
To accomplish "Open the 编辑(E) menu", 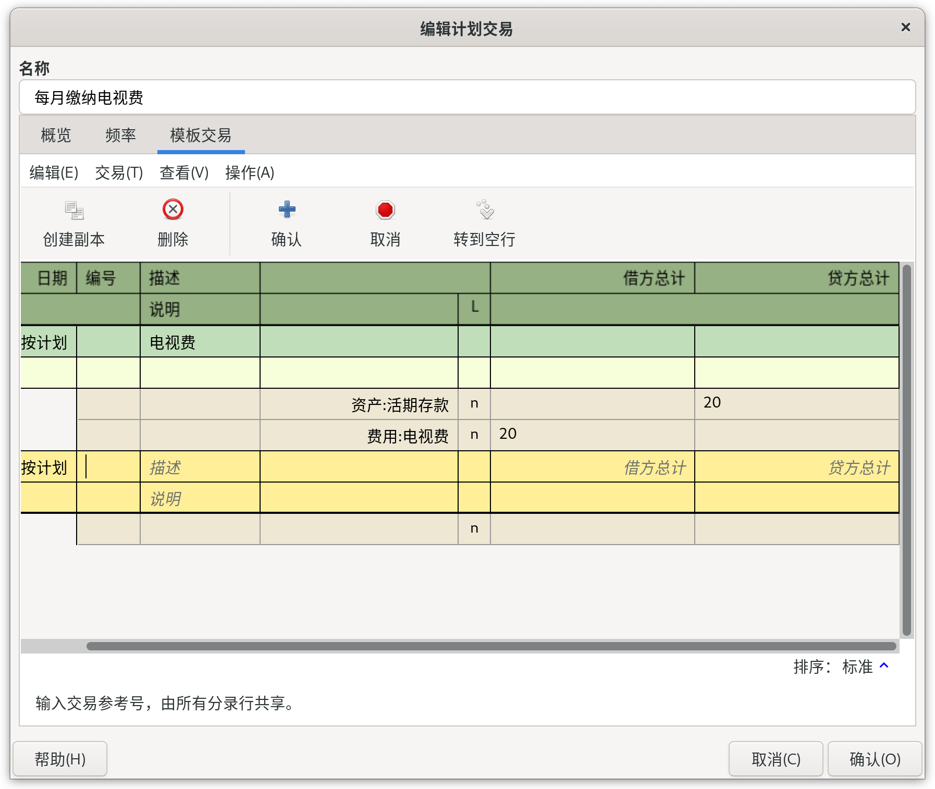I will [54, 172].
